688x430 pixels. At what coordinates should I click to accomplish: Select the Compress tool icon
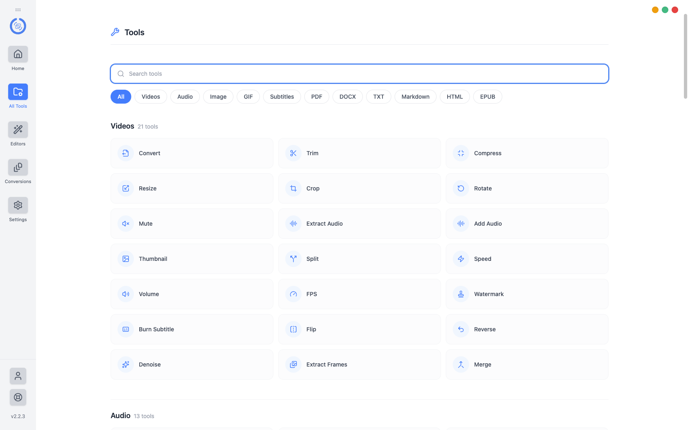[461, 153]
